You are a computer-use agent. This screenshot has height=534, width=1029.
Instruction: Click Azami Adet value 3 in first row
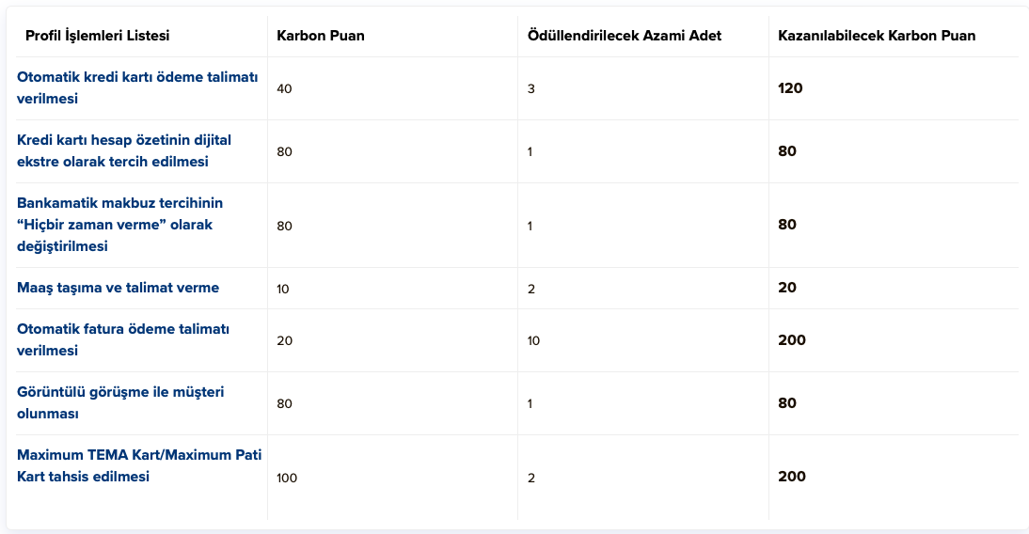point(530,88)
